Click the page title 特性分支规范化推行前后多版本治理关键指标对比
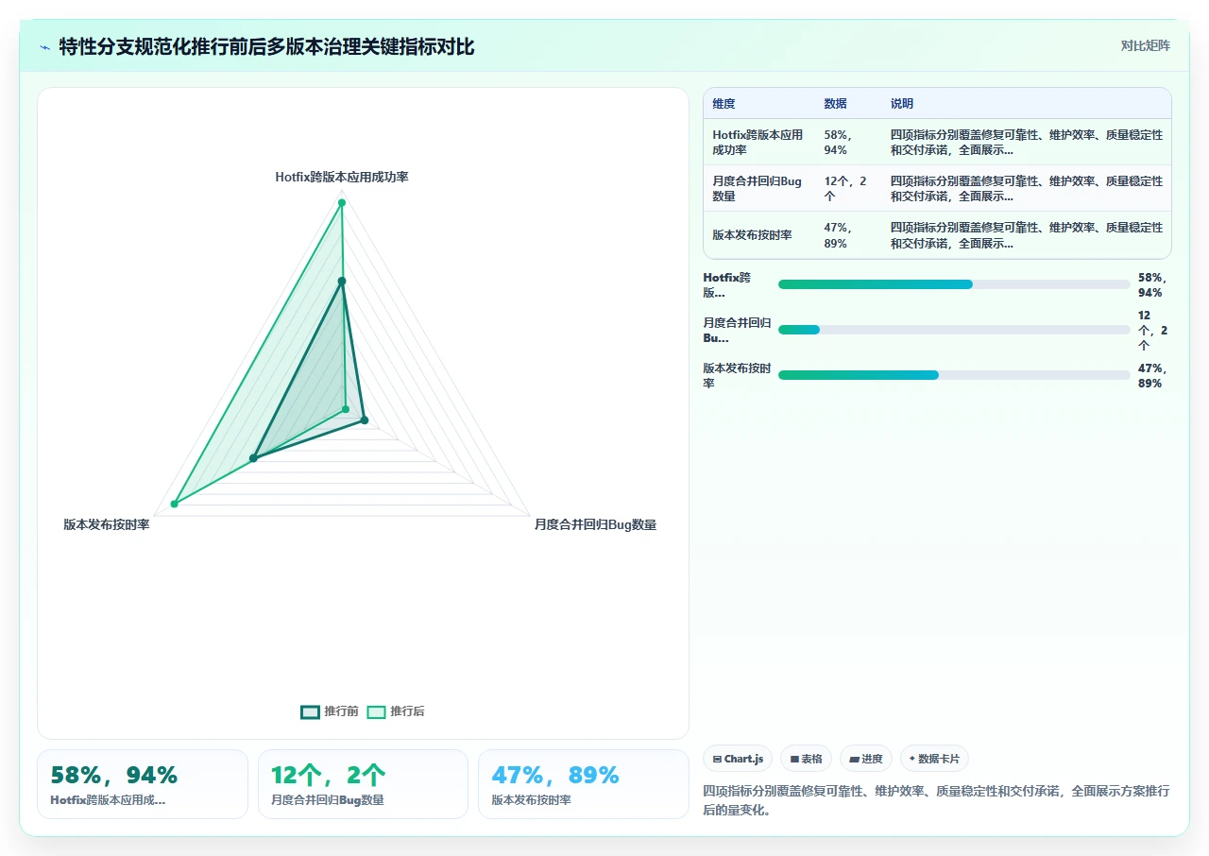The width and height of the screenshot is (1209, 856). 266,46
